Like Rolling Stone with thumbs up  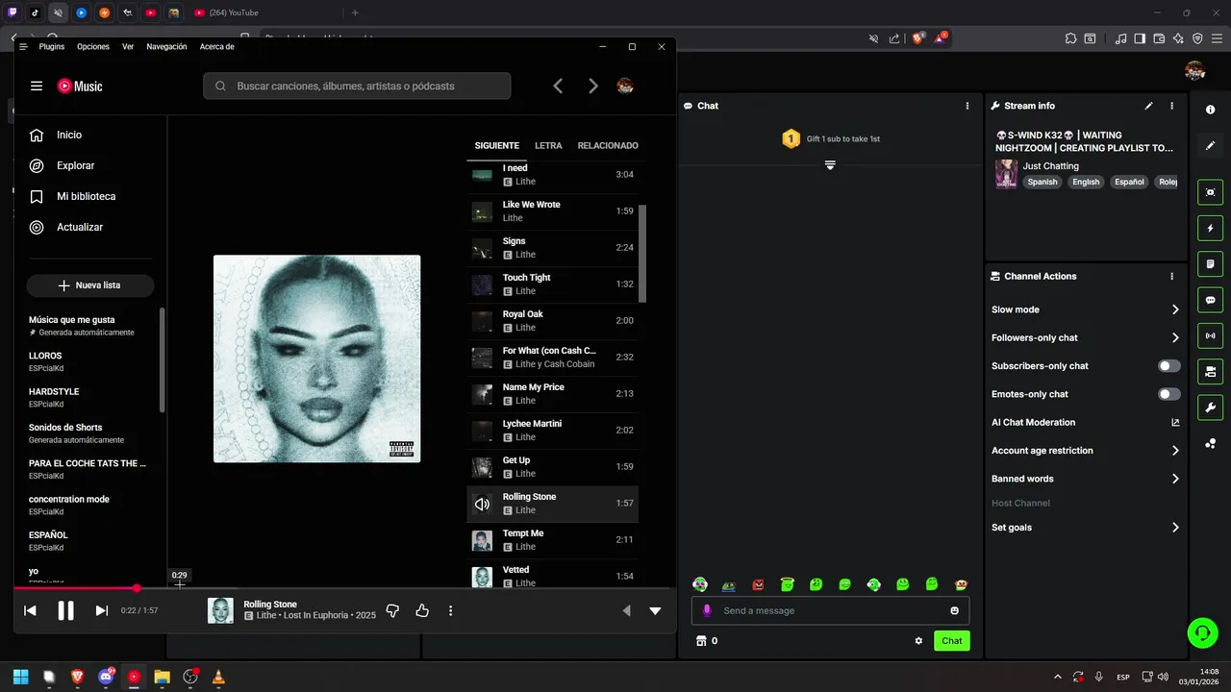click(422, 610)
